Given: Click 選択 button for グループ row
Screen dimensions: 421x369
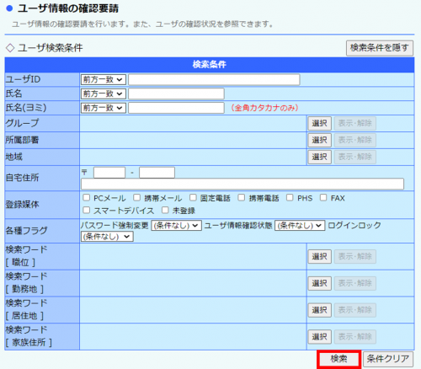Looking at the screenshot, I should (x=320, y=123).
